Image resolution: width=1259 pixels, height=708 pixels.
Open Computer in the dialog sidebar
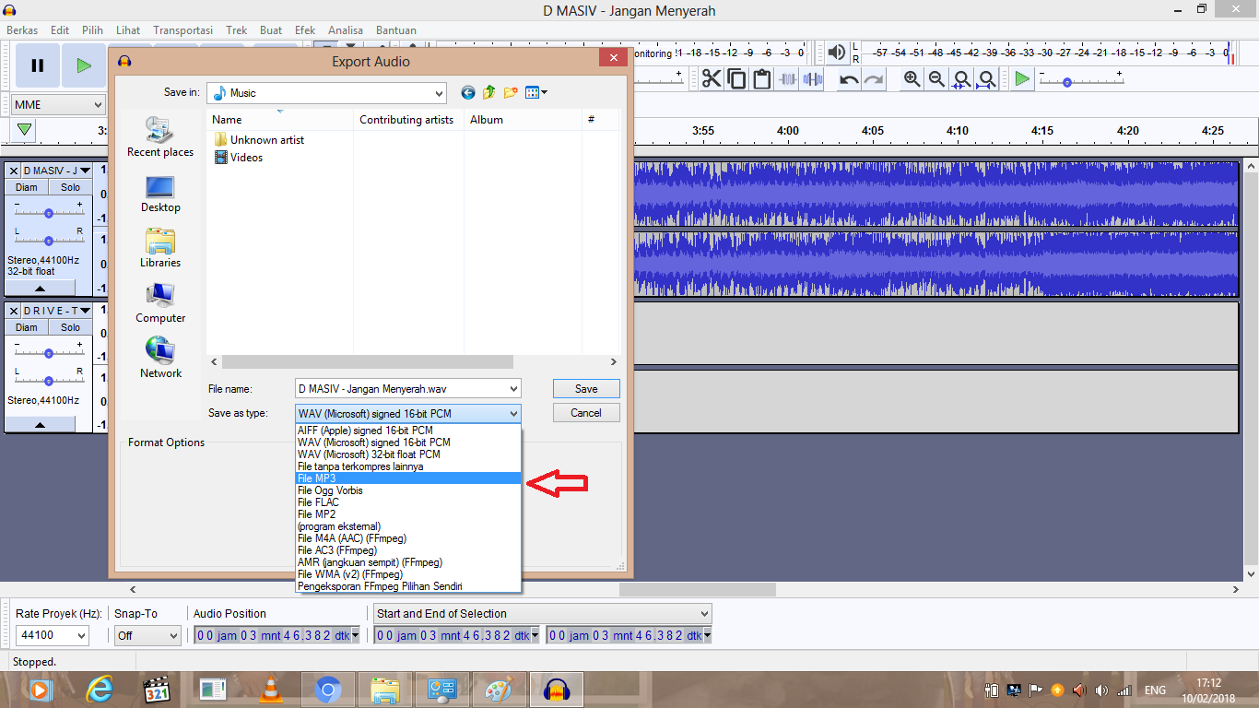160,304
